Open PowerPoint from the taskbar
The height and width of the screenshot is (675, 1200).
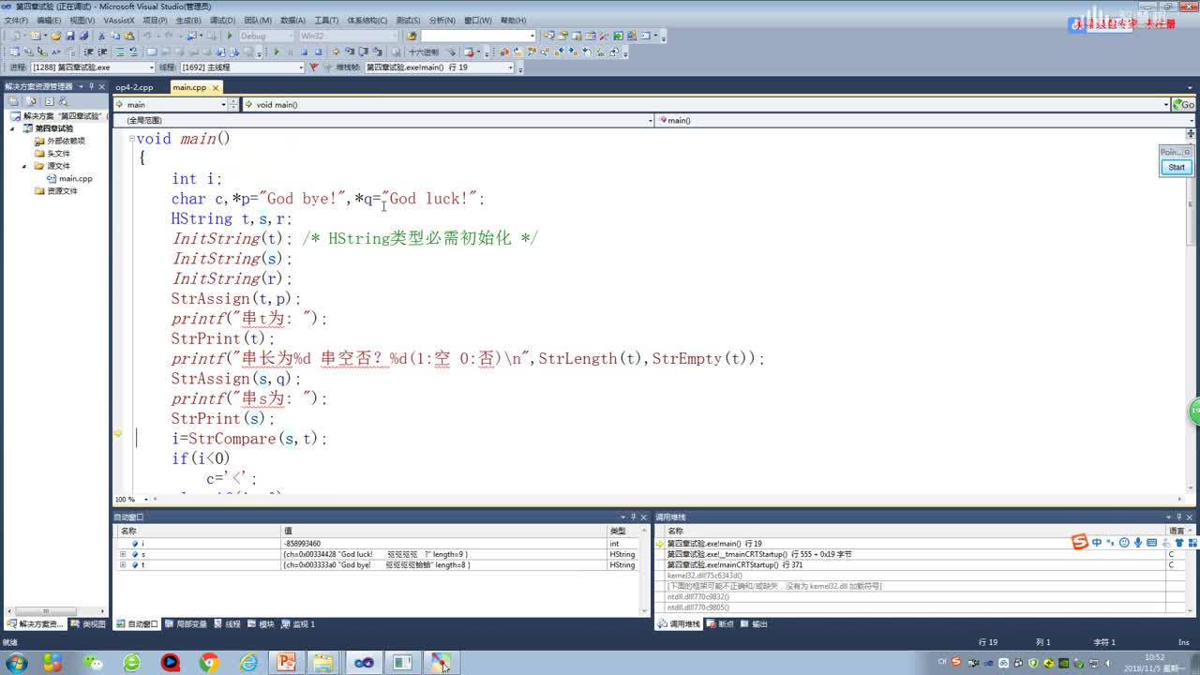pyautogui.click(x=285, y=663)
